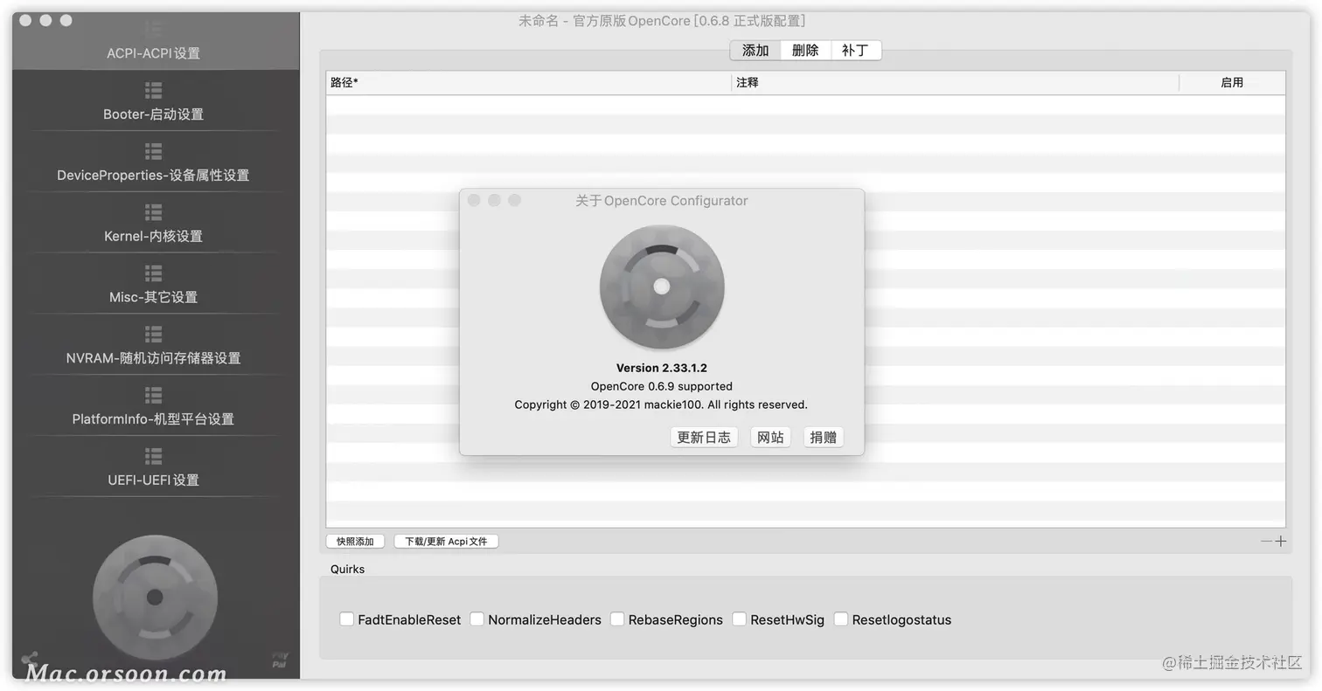Viewport: 1322px width, 691px height.
Task: Enable the ResetHwSig quirk
Action: 740,619
